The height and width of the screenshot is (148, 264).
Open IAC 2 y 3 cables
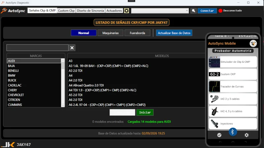(233, 99)
